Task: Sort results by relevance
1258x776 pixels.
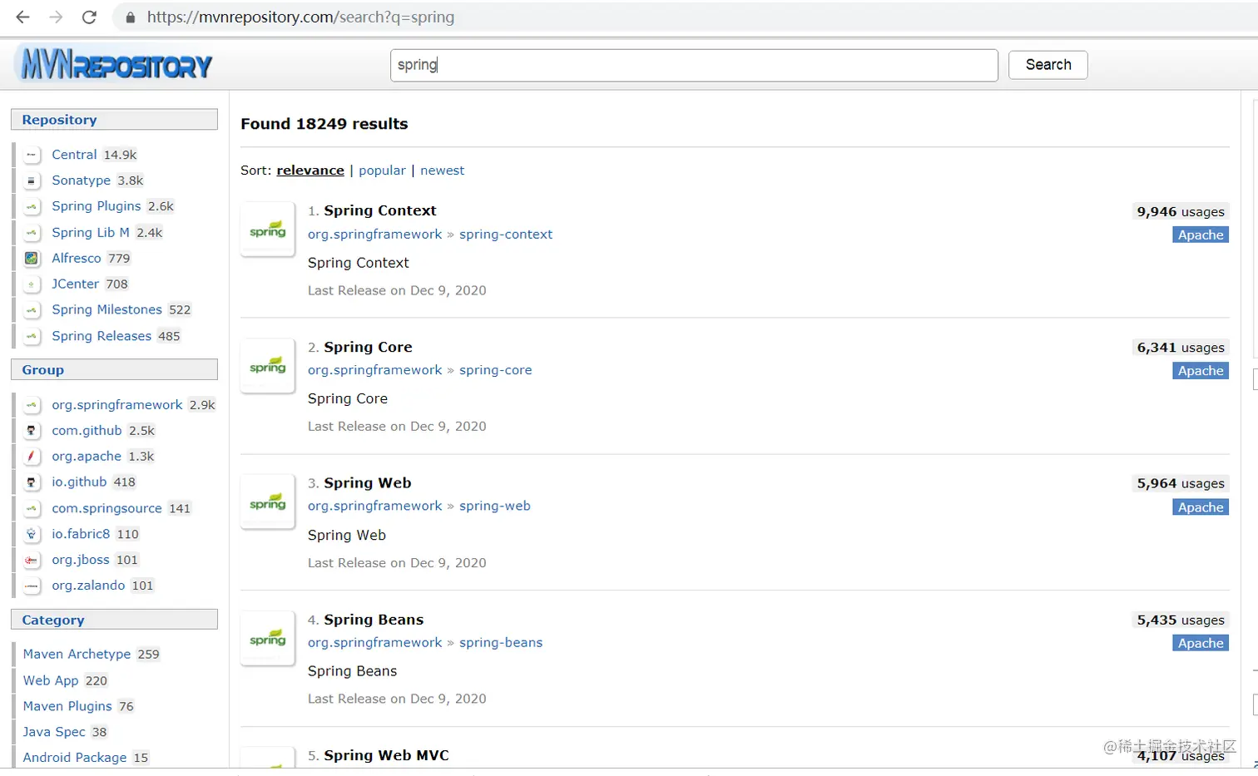Action: [310, 171]
